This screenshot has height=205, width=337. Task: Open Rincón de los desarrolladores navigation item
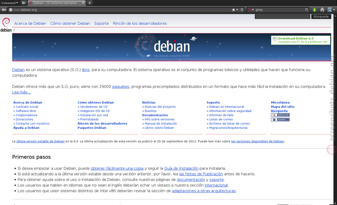click(140, 24)
